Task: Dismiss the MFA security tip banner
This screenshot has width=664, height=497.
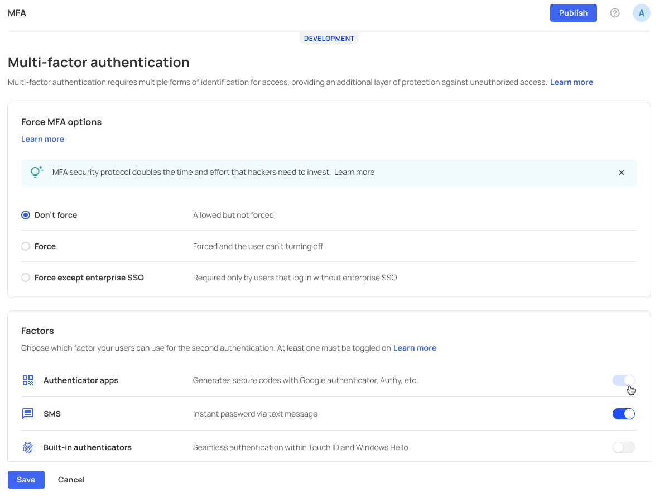Action: [621, 173]
